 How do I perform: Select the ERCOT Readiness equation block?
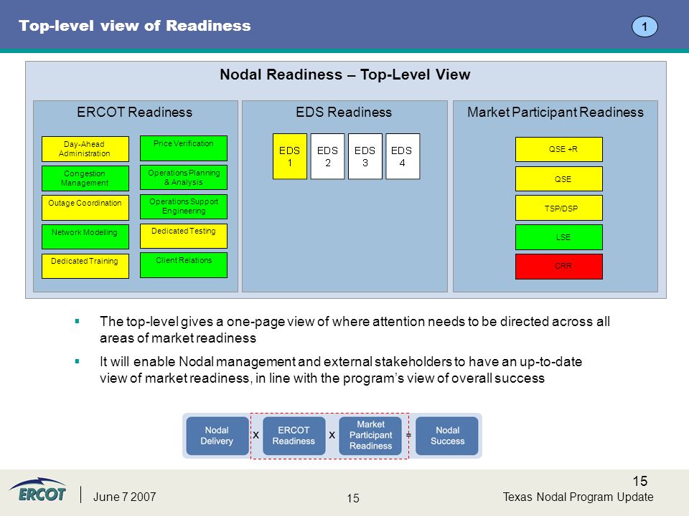pos(294,436)
